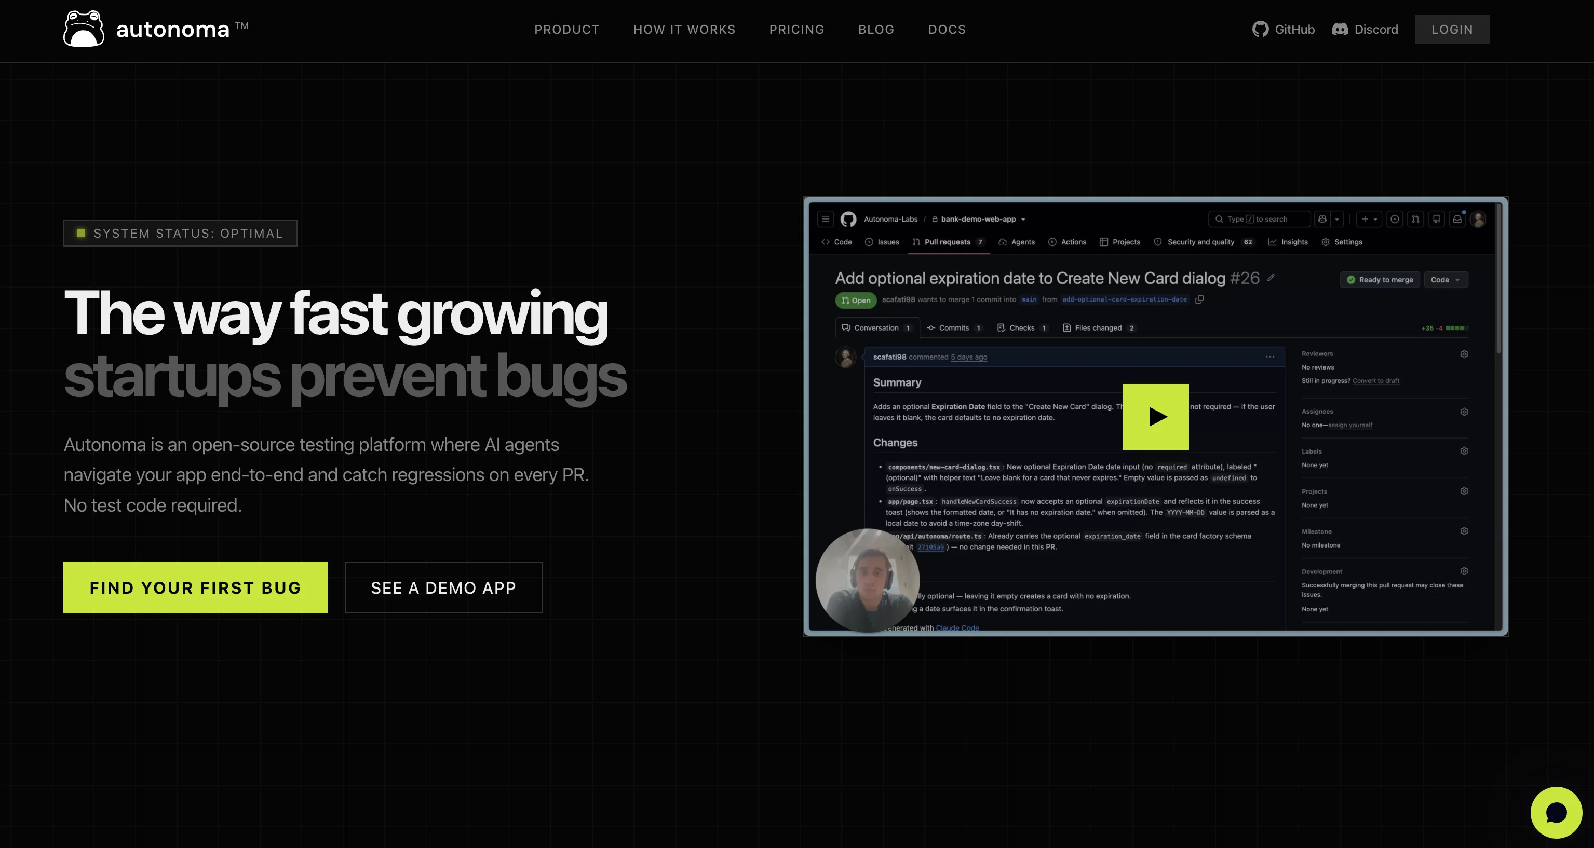Open the Agents tab

coord(1017,242)
